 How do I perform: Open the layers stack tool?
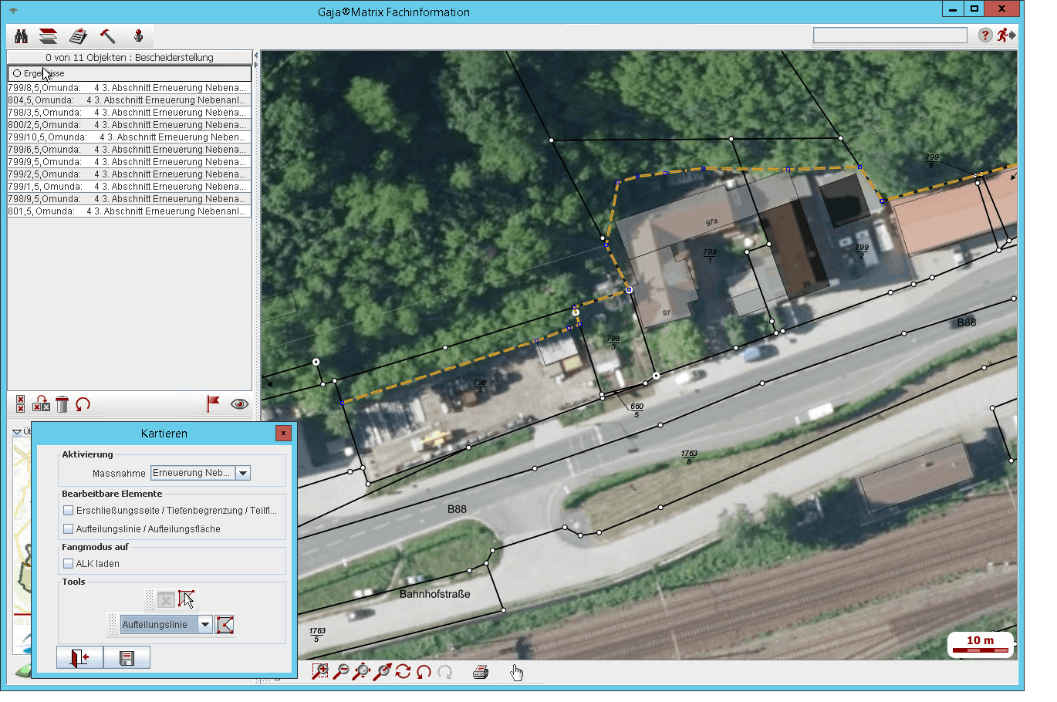pos(48,36)
